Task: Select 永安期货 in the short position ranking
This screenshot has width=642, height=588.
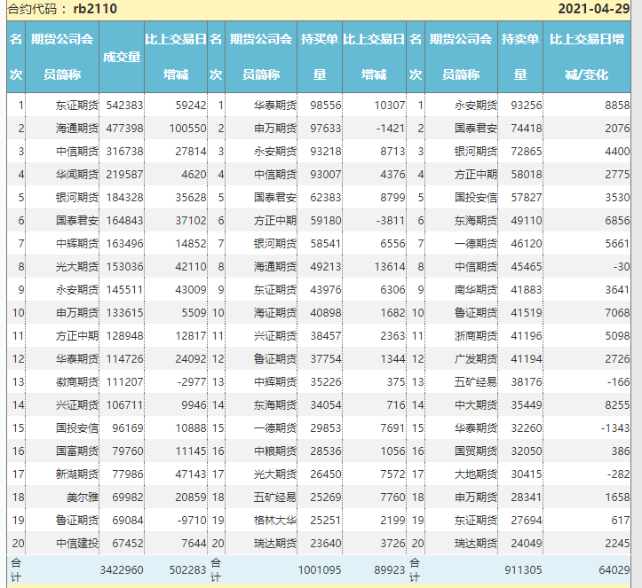Action: 475,106
